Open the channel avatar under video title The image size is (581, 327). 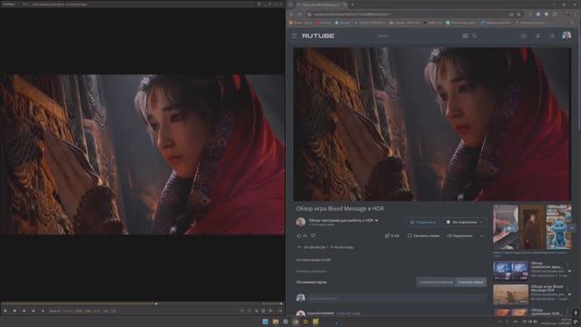click(x=300, y=222)
